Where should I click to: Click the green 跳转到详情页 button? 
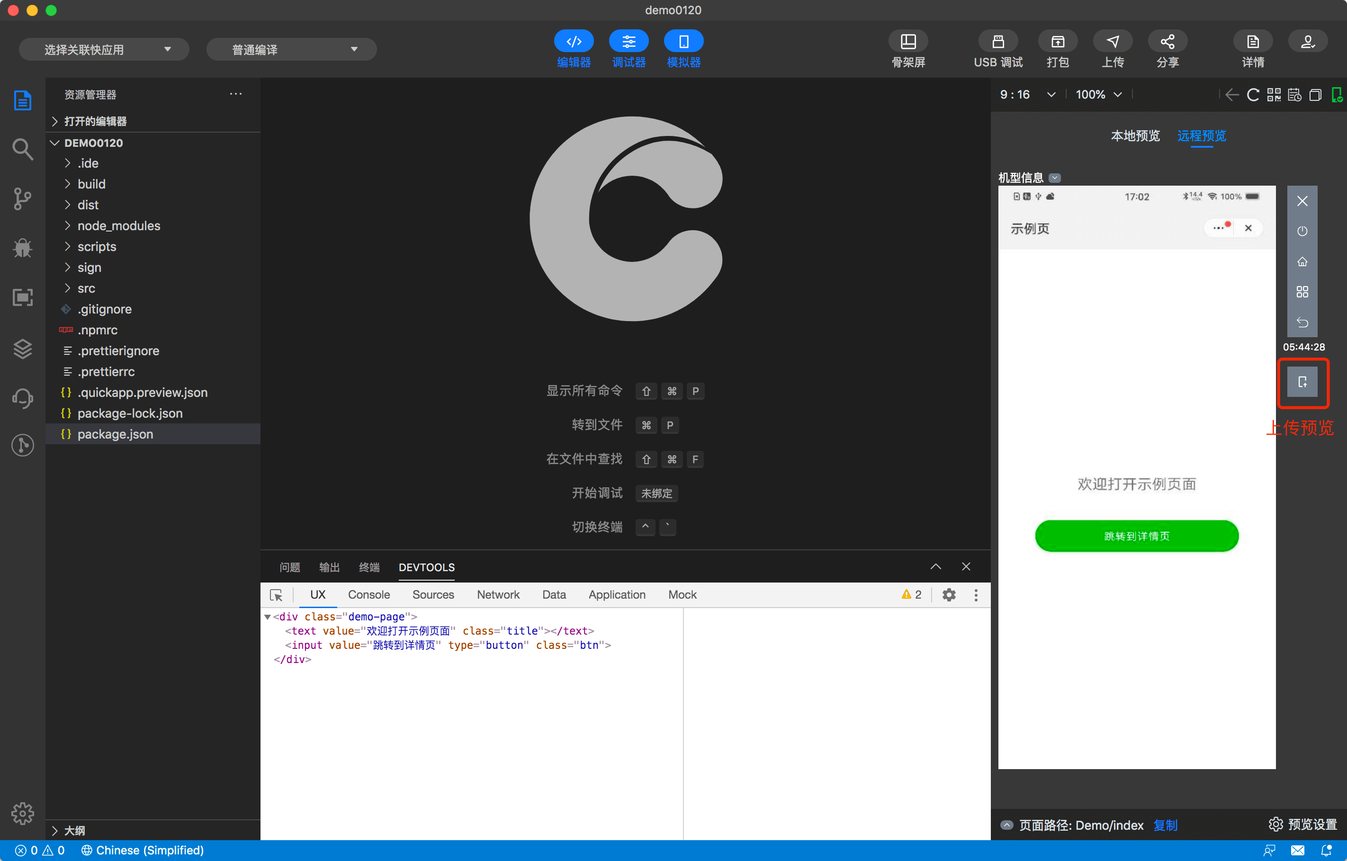(x=1136, y=536)
